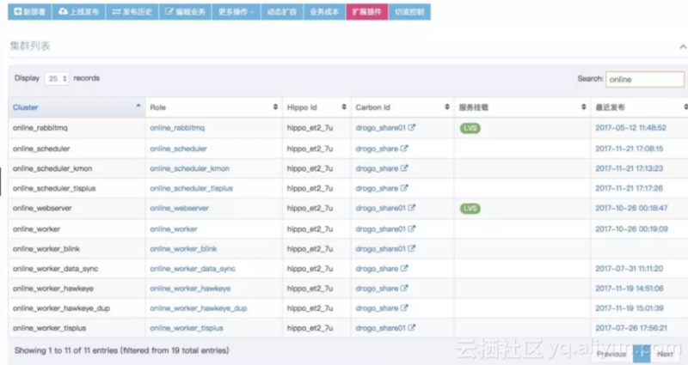Image resolution: width=688 pixels, height=365 pixels.
Task: Open external link icon in online_worker_data_sync row
Action: (404, 268)
